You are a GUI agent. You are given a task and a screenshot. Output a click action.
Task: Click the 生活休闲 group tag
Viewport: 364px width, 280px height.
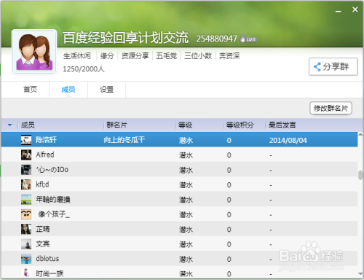pos(77,56)
